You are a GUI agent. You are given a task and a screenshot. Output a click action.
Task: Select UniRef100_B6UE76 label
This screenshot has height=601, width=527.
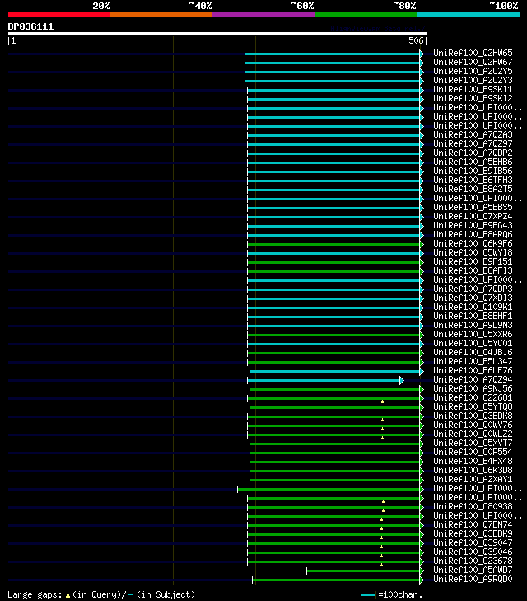473,371
